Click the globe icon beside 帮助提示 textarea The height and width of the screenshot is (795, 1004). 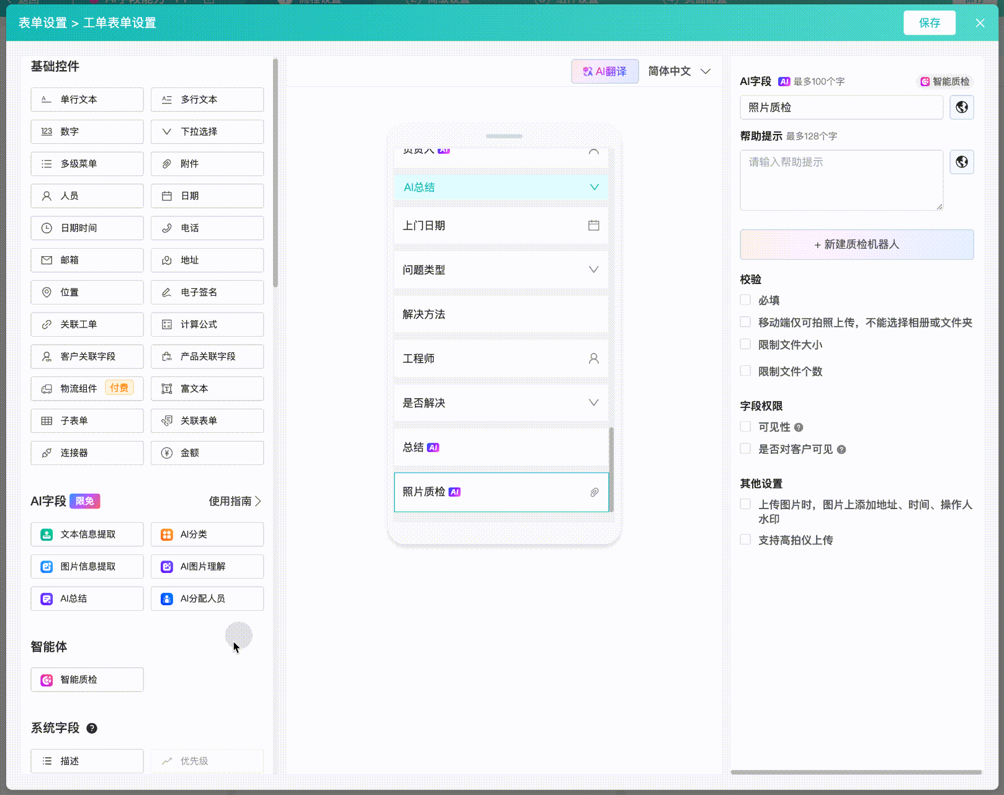pos(962,162)
